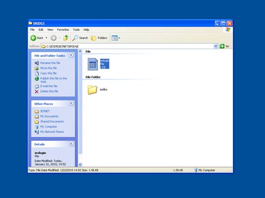The height and width of the screenshot is (198, 265).
Task: Click the sidebar scroll down arrow
Action: [80, 164]
